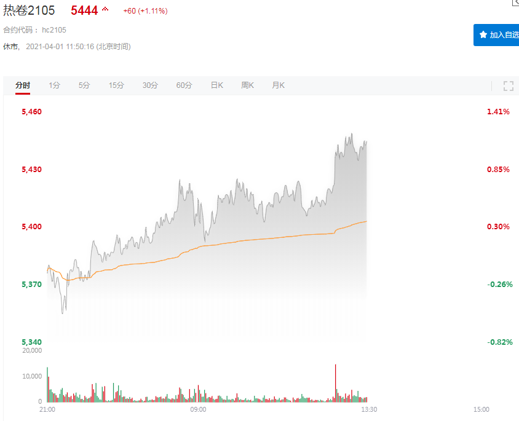
Task: Open the 月K monthly chart tab
Action: pyautogui.click(x=278, y=85)
